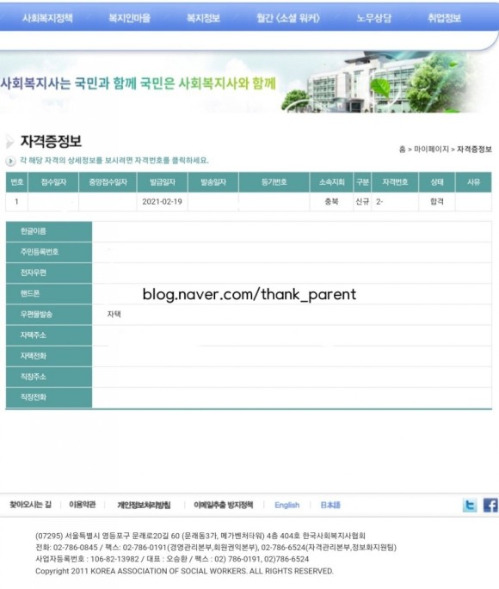Open the 찾아오시는 길 footer link
This screenshot has width=499, height=589.
pos(30,505)
